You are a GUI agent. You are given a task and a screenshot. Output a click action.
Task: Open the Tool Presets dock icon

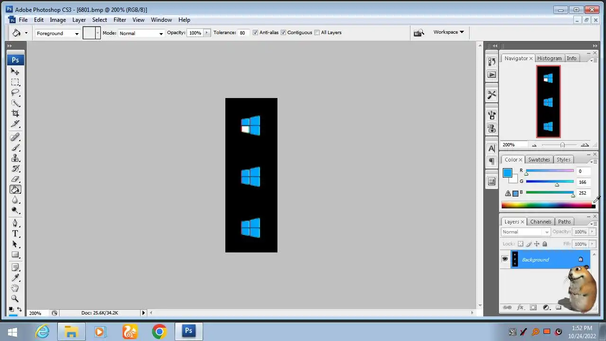[x=491, y=95]
